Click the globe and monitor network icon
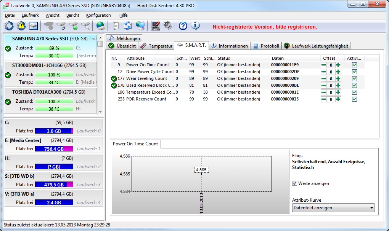The image size is (389, 231). [140, 26]
